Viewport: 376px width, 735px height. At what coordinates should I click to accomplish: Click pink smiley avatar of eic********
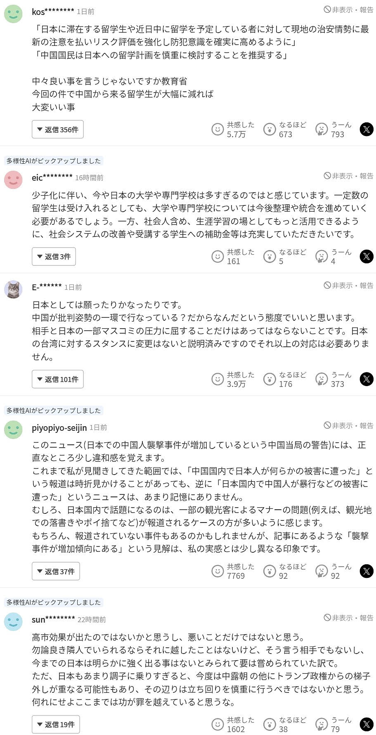[x=13, y=180]
